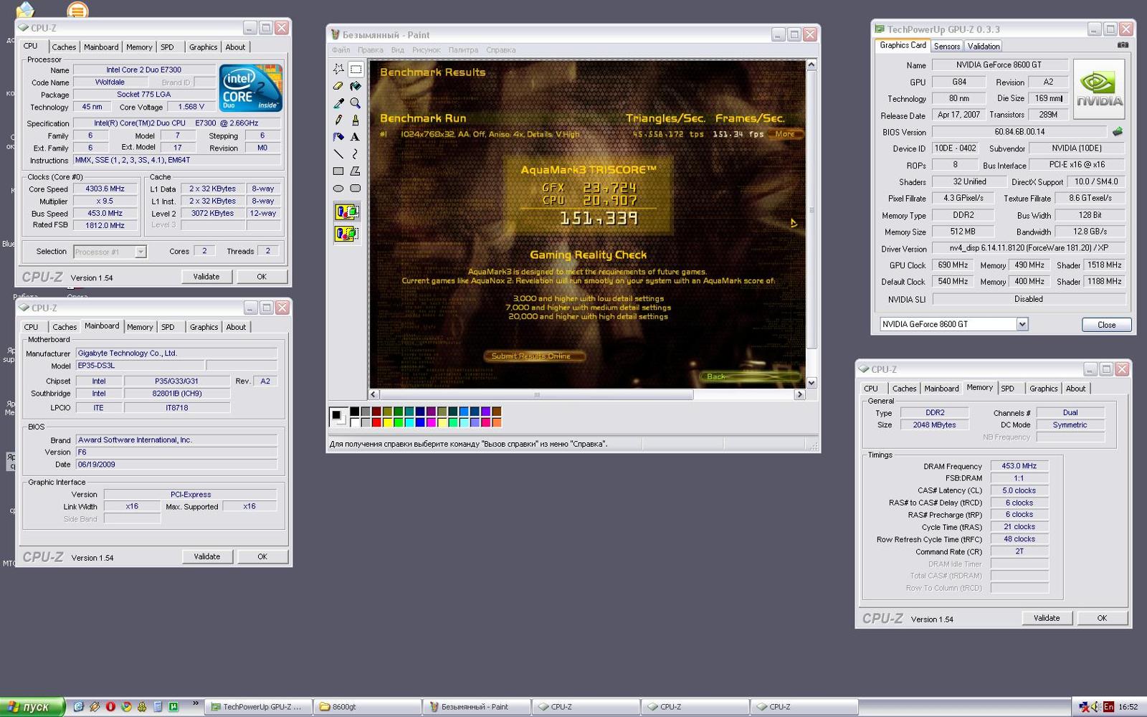Select the Free-Form Select tool in Paint
Viewport: 1147px width, 717px height.
(338, 70)
